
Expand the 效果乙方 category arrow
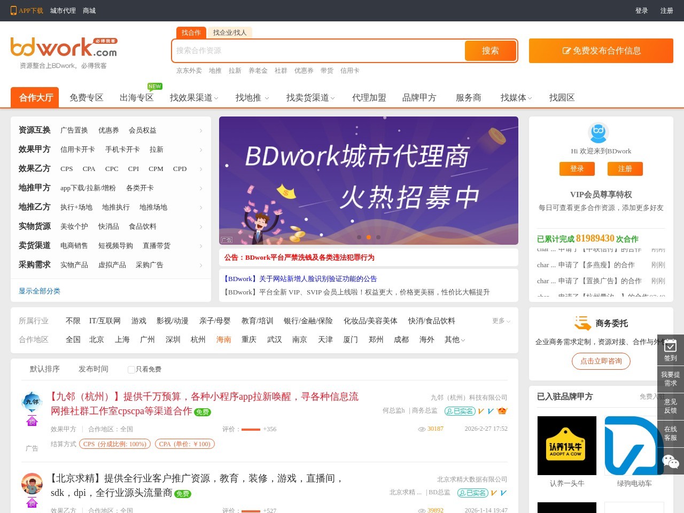201,169
